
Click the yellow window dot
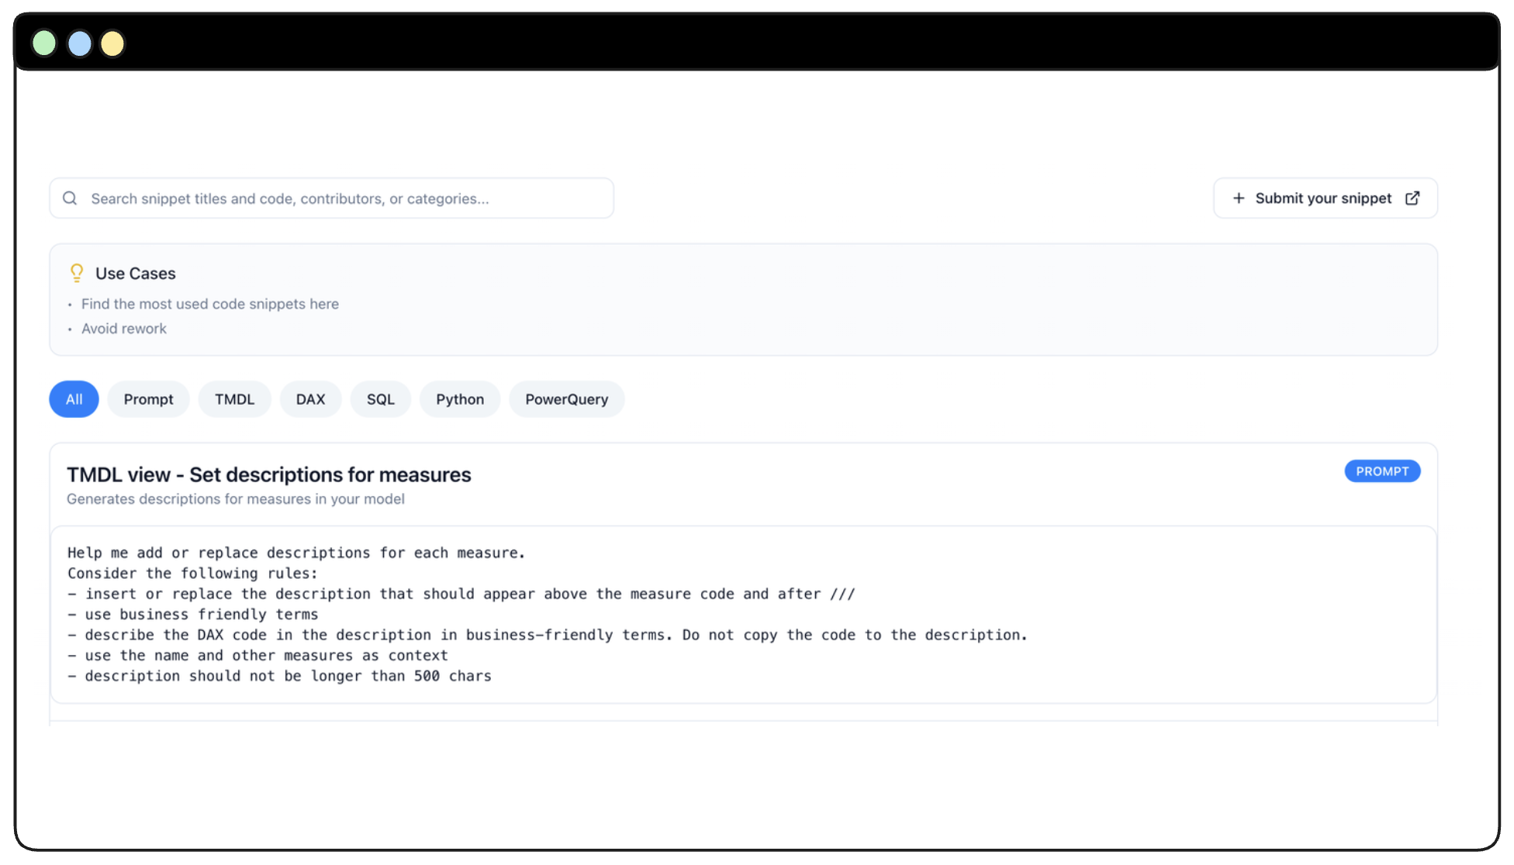112,43
